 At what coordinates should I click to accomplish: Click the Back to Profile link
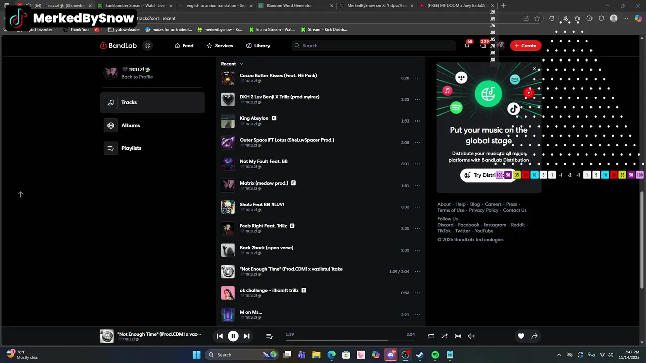(137, 77)
